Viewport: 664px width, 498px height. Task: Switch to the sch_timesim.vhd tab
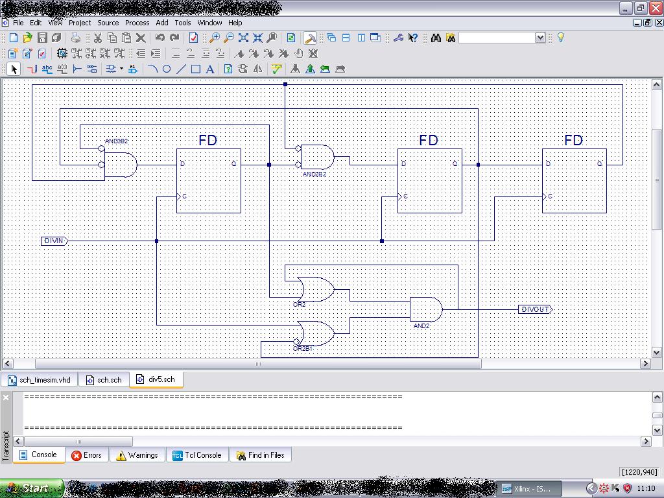pyautogui.click(x=40, y=380)
